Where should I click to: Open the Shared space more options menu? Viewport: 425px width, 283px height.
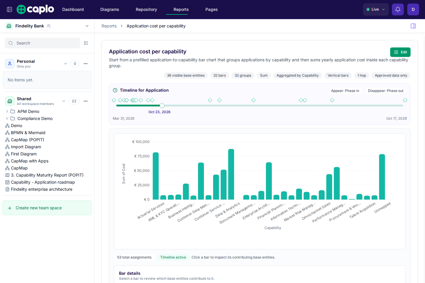pyautogui.click(x=86, y=101)
